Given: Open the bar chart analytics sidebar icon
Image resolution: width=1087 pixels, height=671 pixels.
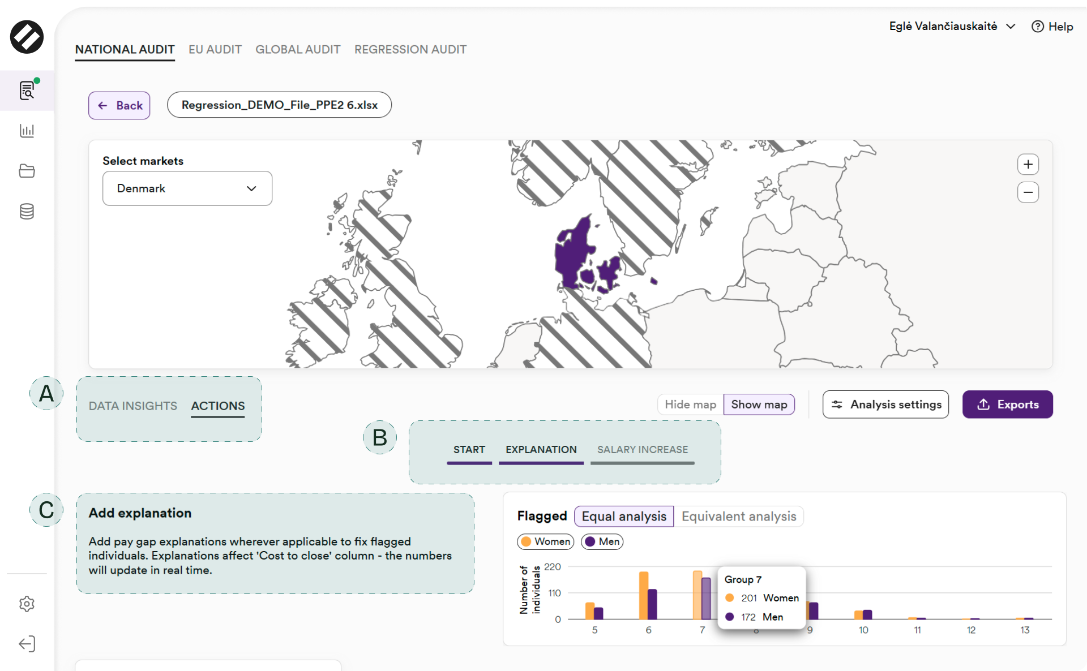Looking at the screenshot, I should click(27, 131).
